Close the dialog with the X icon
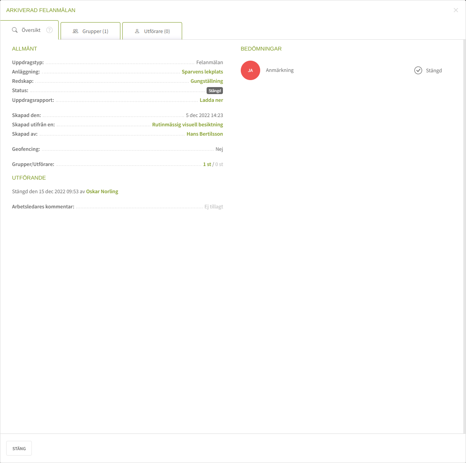This screenshot has height=463, width=466. point(456,10)
